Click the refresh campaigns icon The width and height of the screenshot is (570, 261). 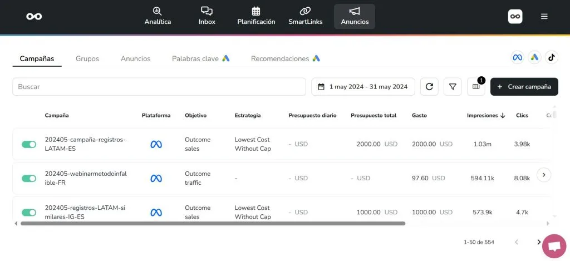[429, 87]
